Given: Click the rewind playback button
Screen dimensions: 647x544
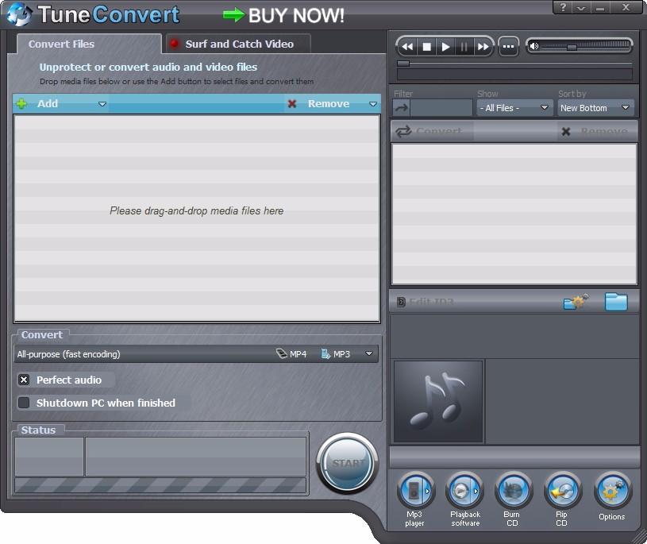Looking at the screenshot, I should (407, 47).
